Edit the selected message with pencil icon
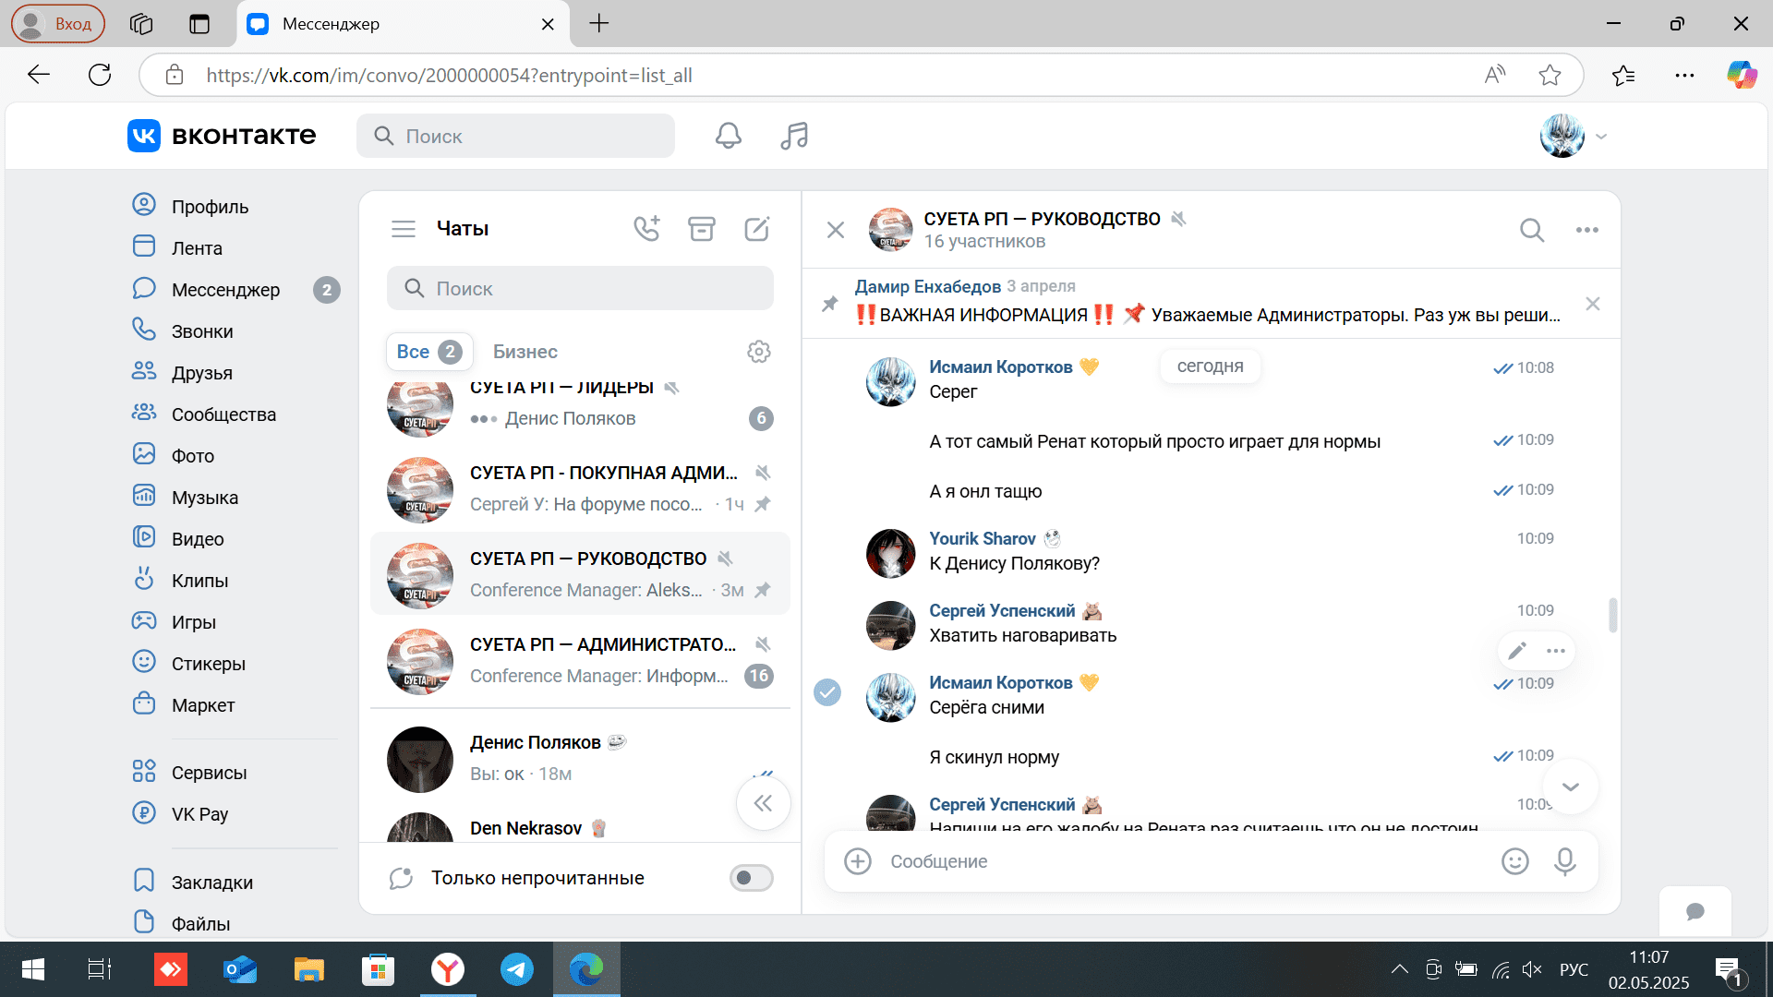This screenshot has width=1773, height=997. coord(1517,651)
